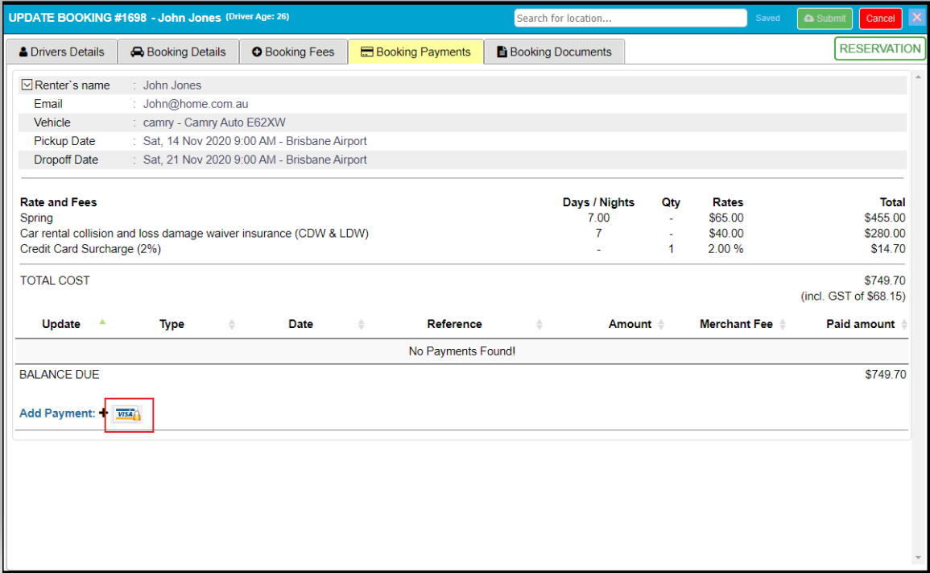Click the plus icon beside Add Payment
The height and width of the screenshot is (573, 930).
click(103, 413)
